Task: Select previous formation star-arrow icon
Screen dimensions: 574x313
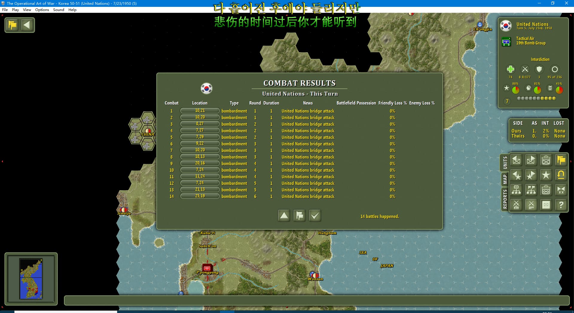Action: 516,175
